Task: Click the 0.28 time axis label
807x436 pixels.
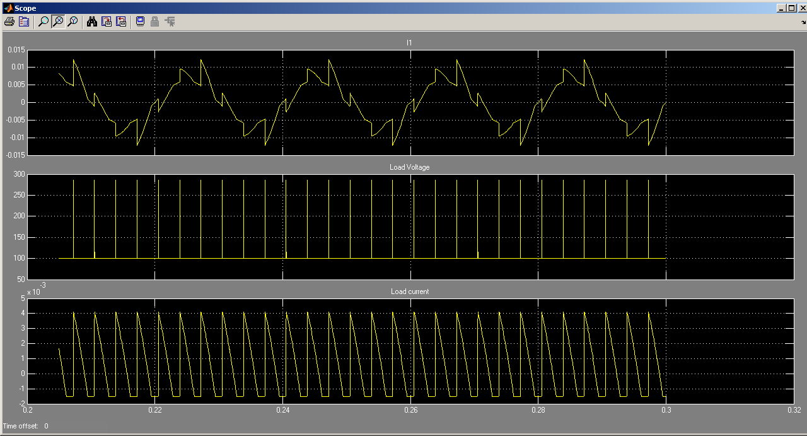Action: pyautogui.click(x=539, y=410)
